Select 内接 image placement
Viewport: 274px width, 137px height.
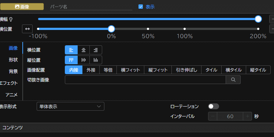[74, 70]
